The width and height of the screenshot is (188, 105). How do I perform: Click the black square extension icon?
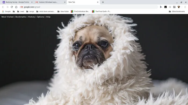click(165, 7)
